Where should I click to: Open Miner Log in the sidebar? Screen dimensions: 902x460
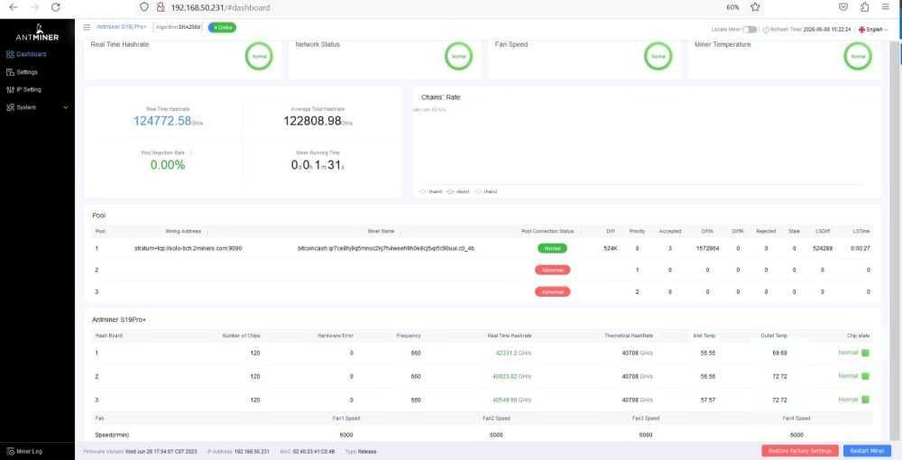point(29,451)
